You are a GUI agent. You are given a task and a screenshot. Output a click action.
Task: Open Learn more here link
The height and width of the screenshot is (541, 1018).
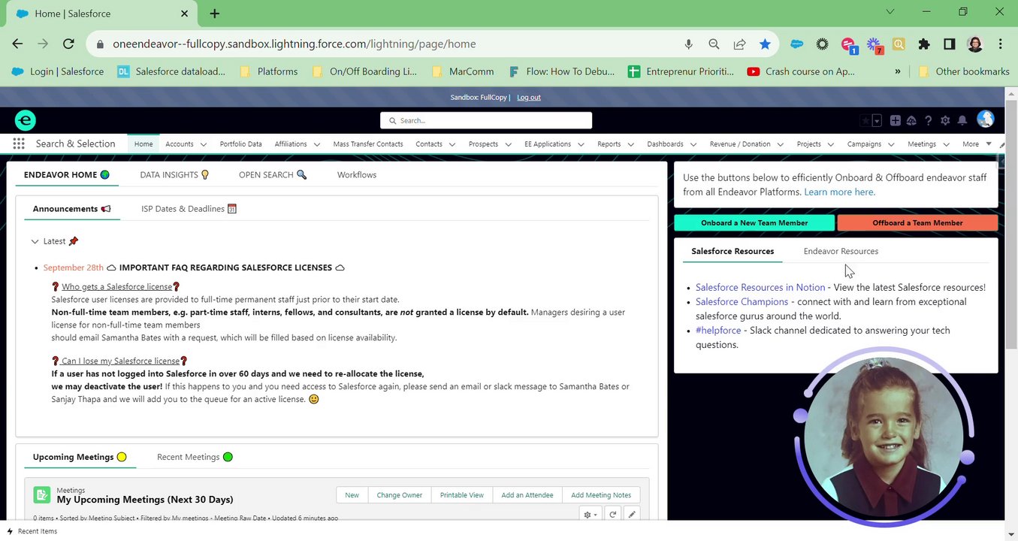tap(839, 192)
